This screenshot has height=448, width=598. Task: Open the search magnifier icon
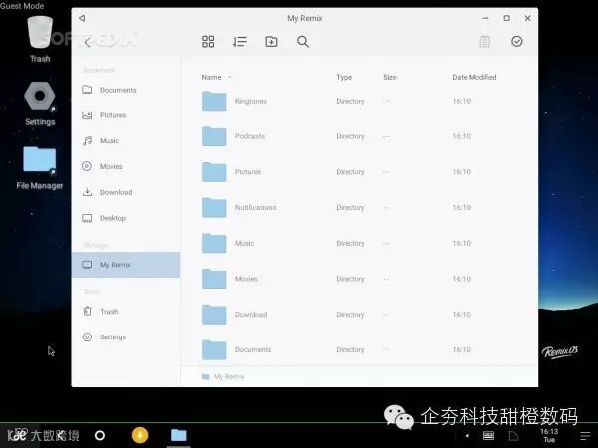coord(303,41)
